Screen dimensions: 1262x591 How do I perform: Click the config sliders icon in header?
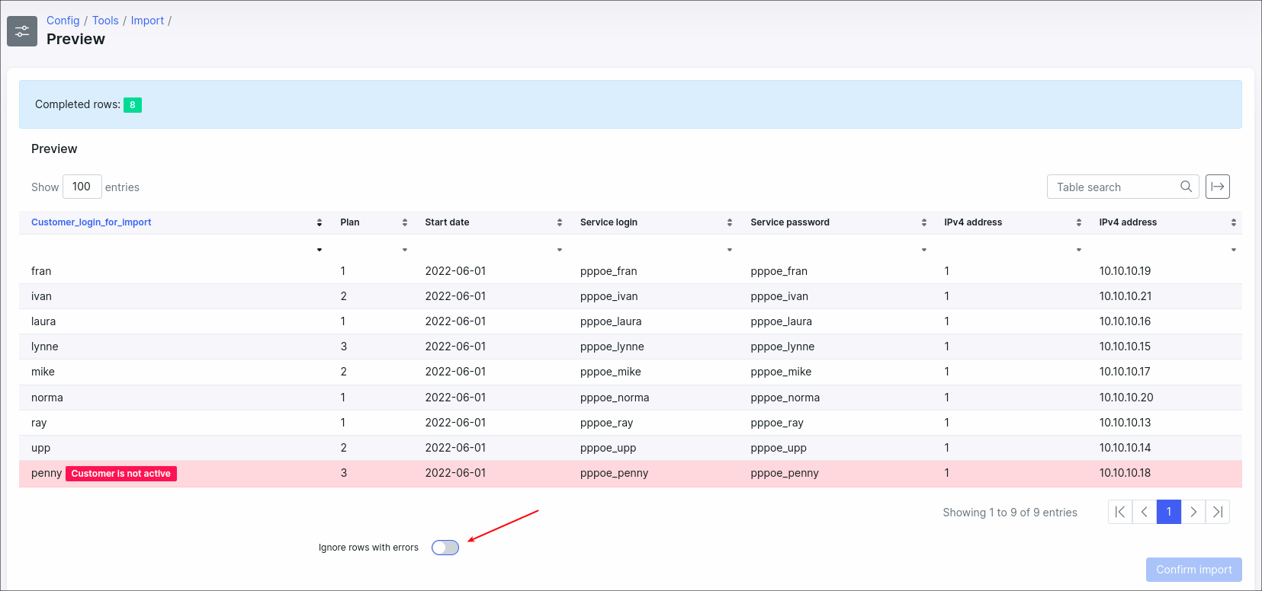tap(22, 31)
